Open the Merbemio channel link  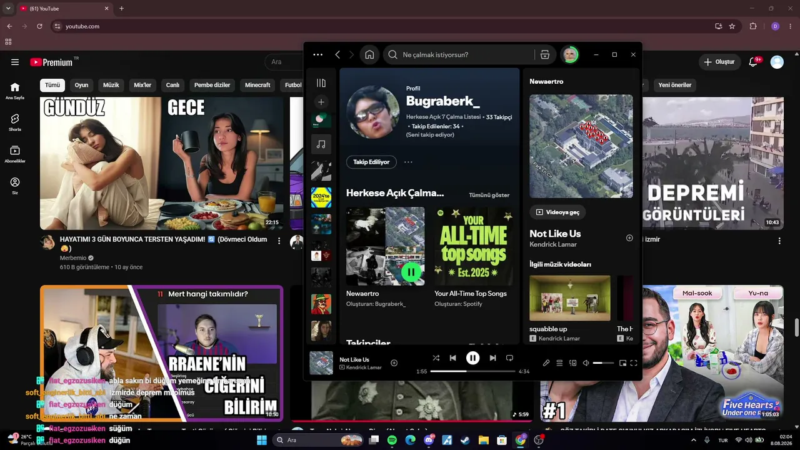click(x=74, y=257)
